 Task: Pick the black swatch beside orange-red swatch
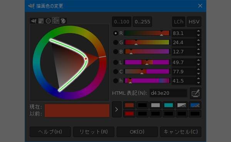[x=142, y=105]
